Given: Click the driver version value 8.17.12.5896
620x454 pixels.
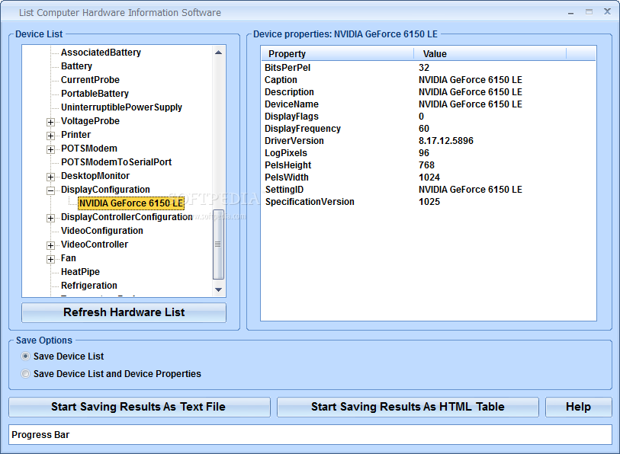Looking at the screenshot, I should pyautogui.click(x=446, y=141).
